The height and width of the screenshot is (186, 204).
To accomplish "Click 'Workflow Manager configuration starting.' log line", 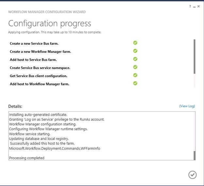I will [x=43, y=124].
